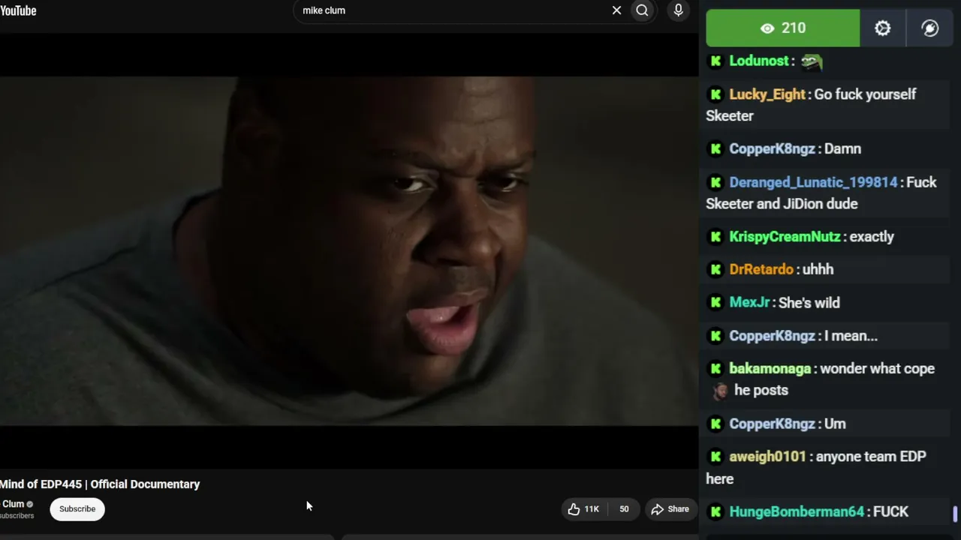Click Kick badge beside Lodunost
The width and height of the screenshot is (961, 540).
[x=715, y=61]
